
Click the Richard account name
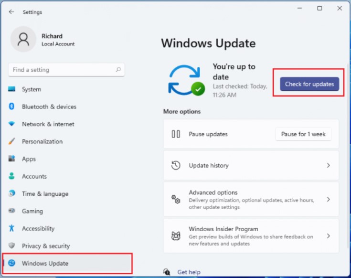click(x=52, y=36)
